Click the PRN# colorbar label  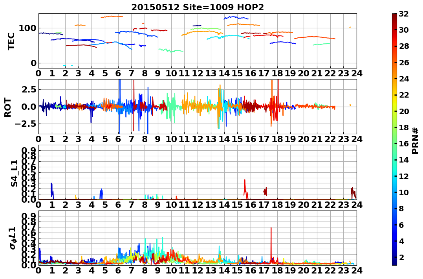416,140
